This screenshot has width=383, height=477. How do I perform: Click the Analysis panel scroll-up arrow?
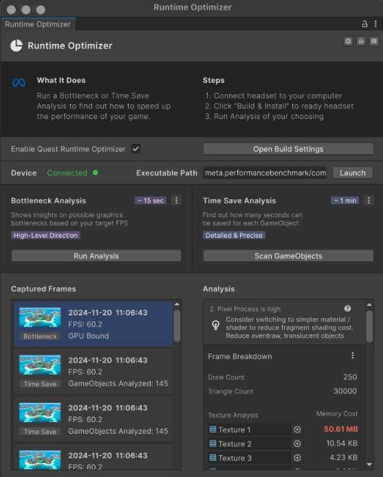369,304
